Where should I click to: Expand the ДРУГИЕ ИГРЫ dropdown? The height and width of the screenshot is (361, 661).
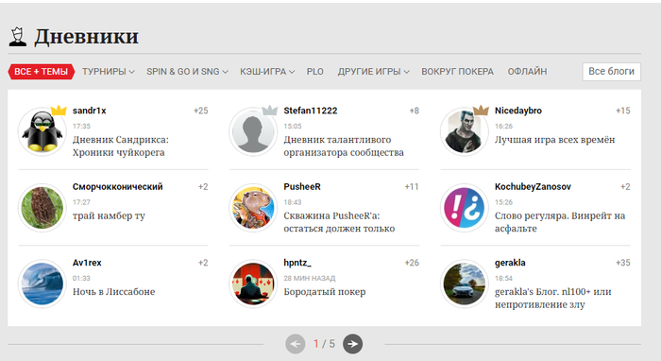click(374, 72)
